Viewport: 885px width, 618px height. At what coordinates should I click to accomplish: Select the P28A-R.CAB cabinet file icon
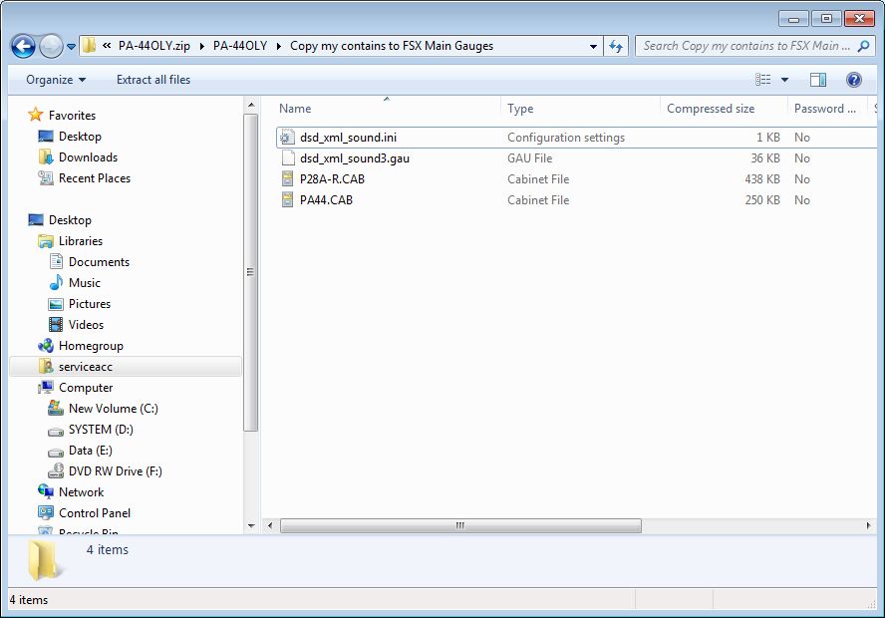[x=288, y=179]
